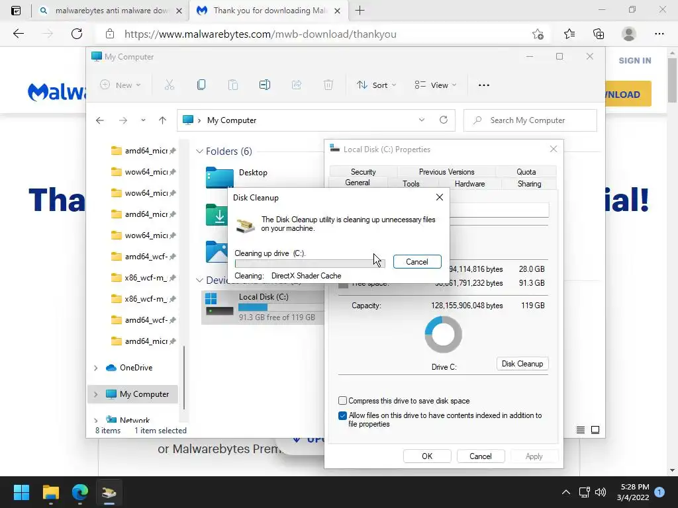Open the Sort dropdown
678x508 pixels.
coord(376,85)
